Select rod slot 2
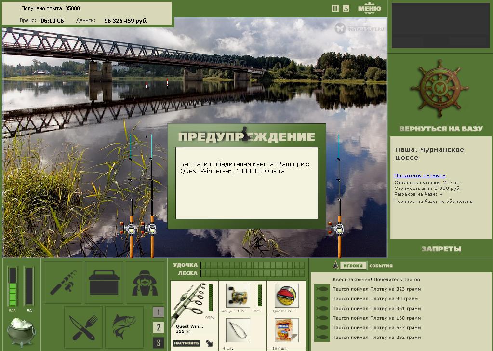 click(x=159, y=327)
